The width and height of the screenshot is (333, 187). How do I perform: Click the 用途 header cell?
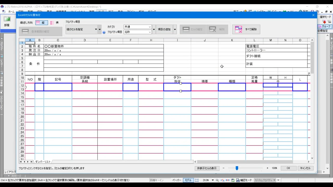point(131,79)
